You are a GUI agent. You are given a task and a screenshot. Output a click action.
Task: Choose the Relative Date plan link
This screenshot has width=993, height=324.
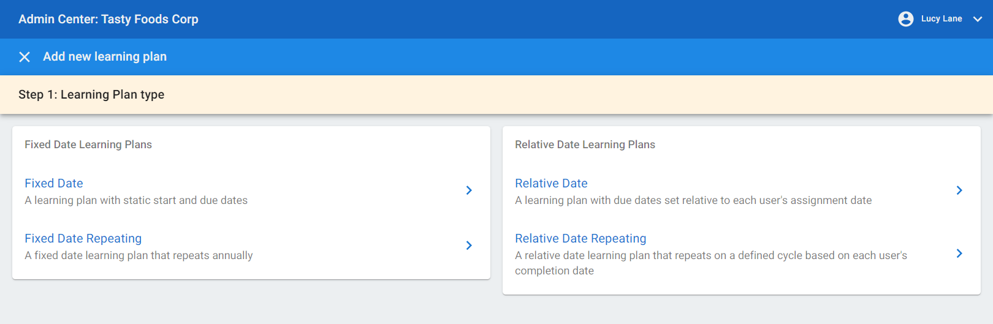[551, 183]
